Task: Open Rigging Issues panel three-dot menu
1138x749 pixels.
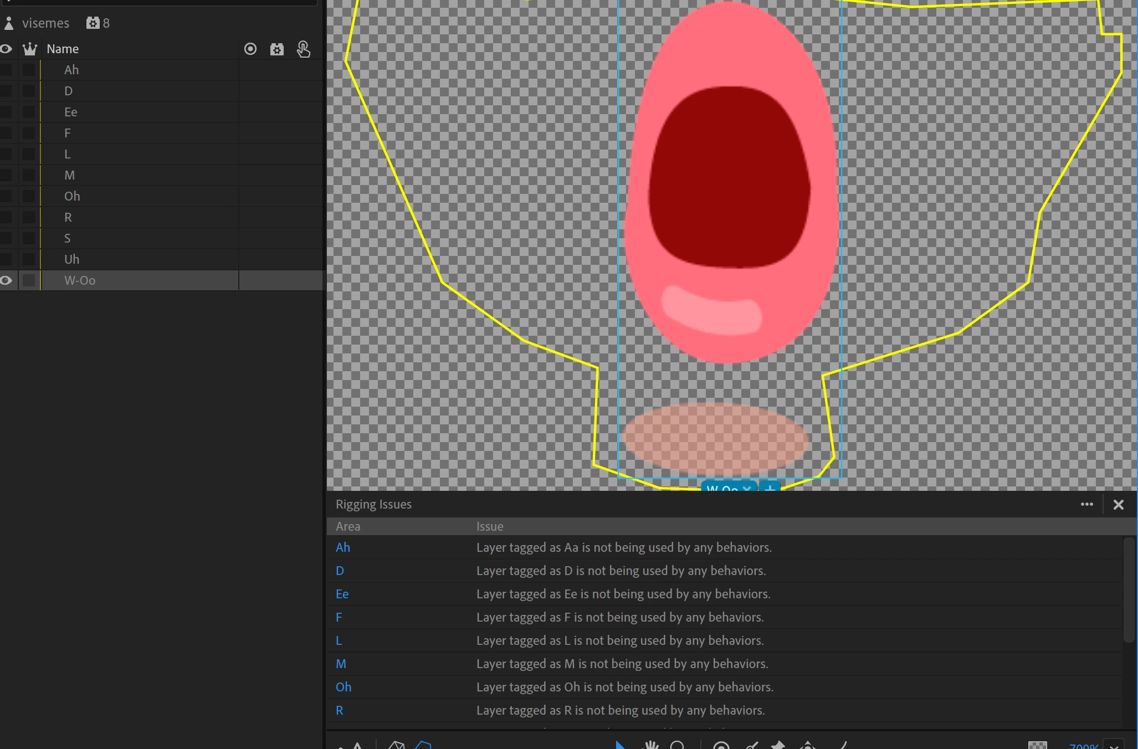Action: pyautogui.click(x=1086, y=504)
